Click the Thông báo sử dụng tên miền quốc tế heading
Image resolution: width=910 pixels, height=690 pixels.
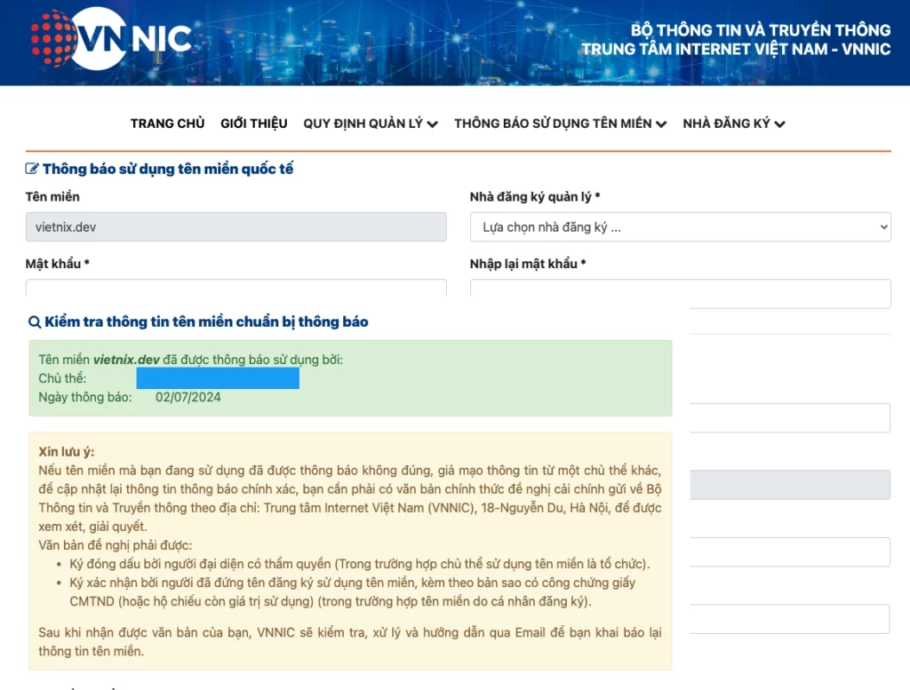[x=167, y=169]
